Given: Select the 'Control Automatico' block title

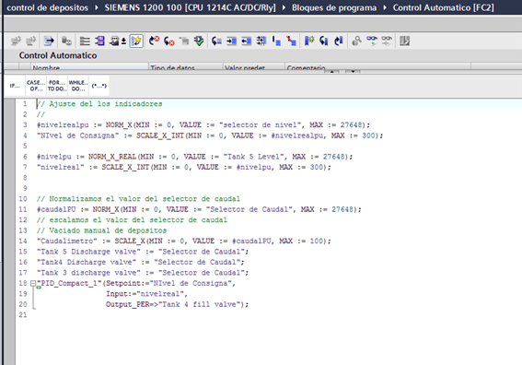Looking at the screenshot, I should (x=58, y=55).
